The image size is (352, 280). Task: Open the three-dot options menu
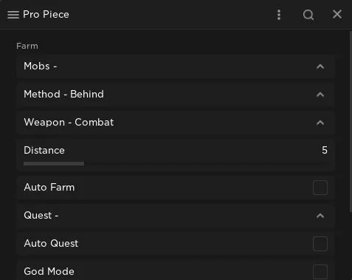[279, 15]
